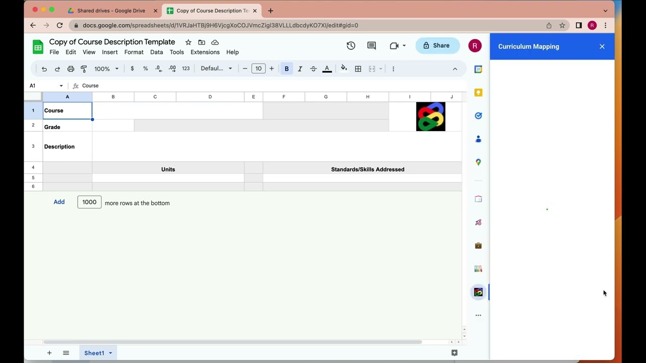This screenshot has height=363, width=646.
Task: Switch to the Shared drives browser tab
Action: point(111,11)
